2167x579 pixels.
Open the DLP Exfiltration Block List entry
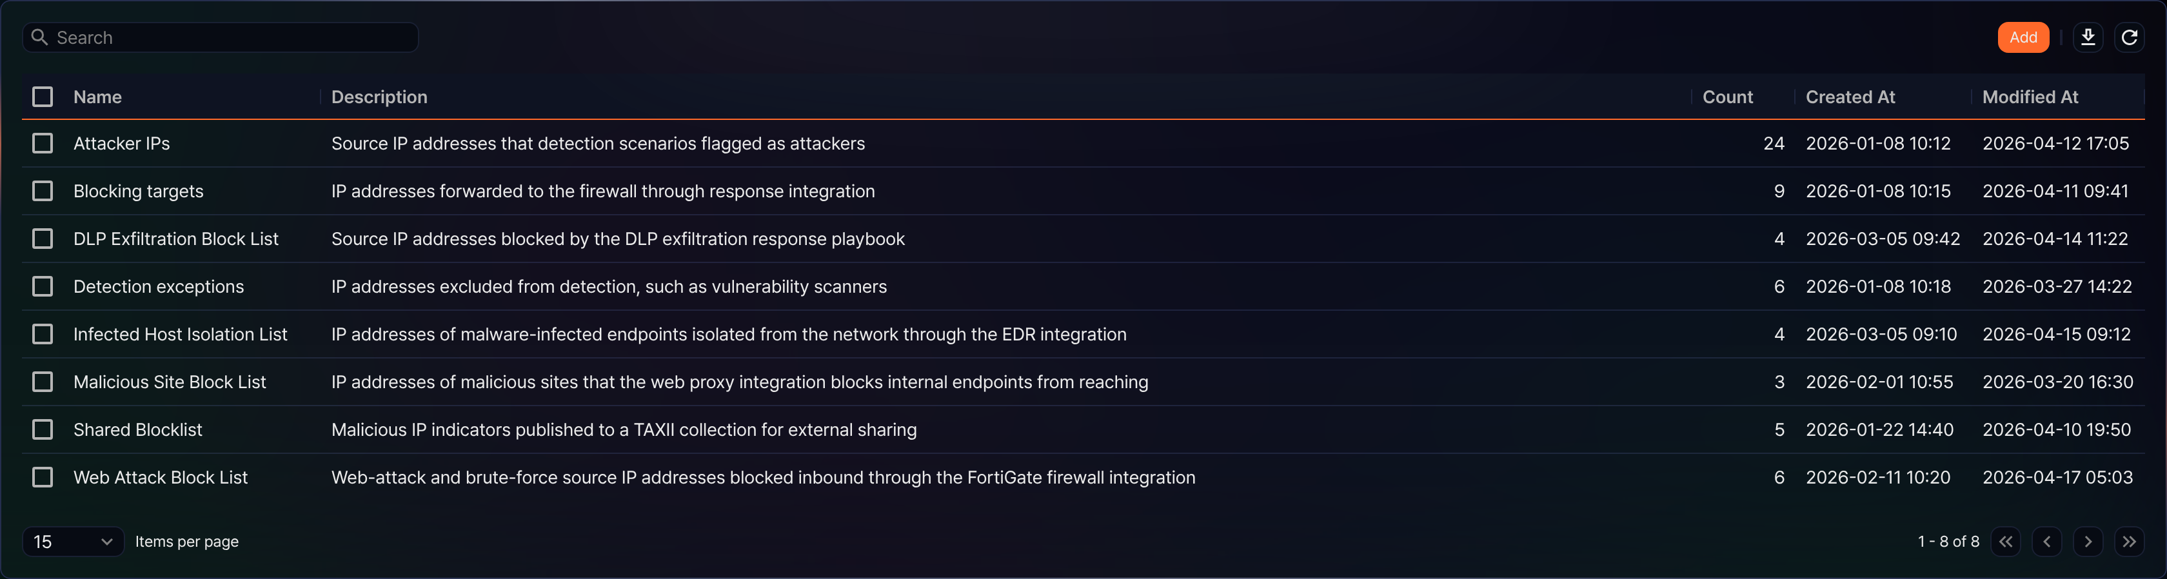[x=176, y=239]
